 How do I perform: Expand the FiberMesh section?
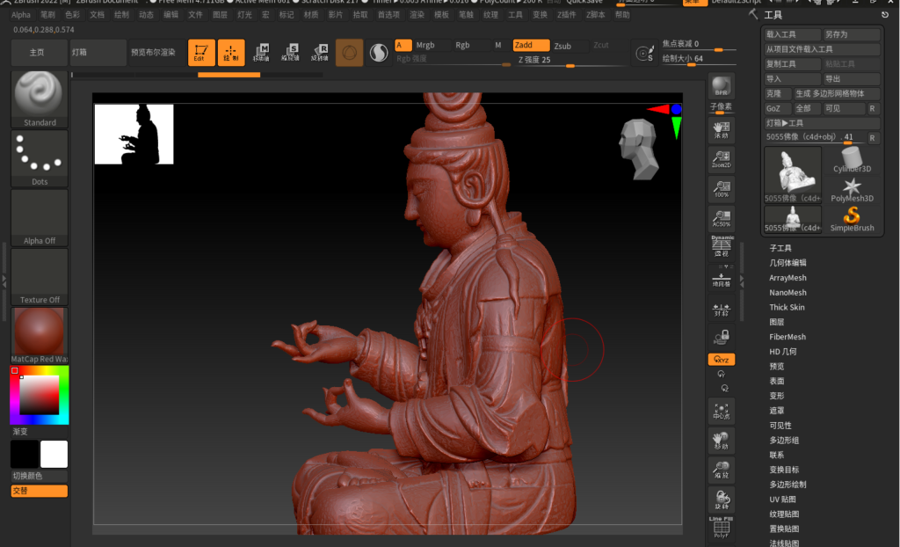[787, 338]
